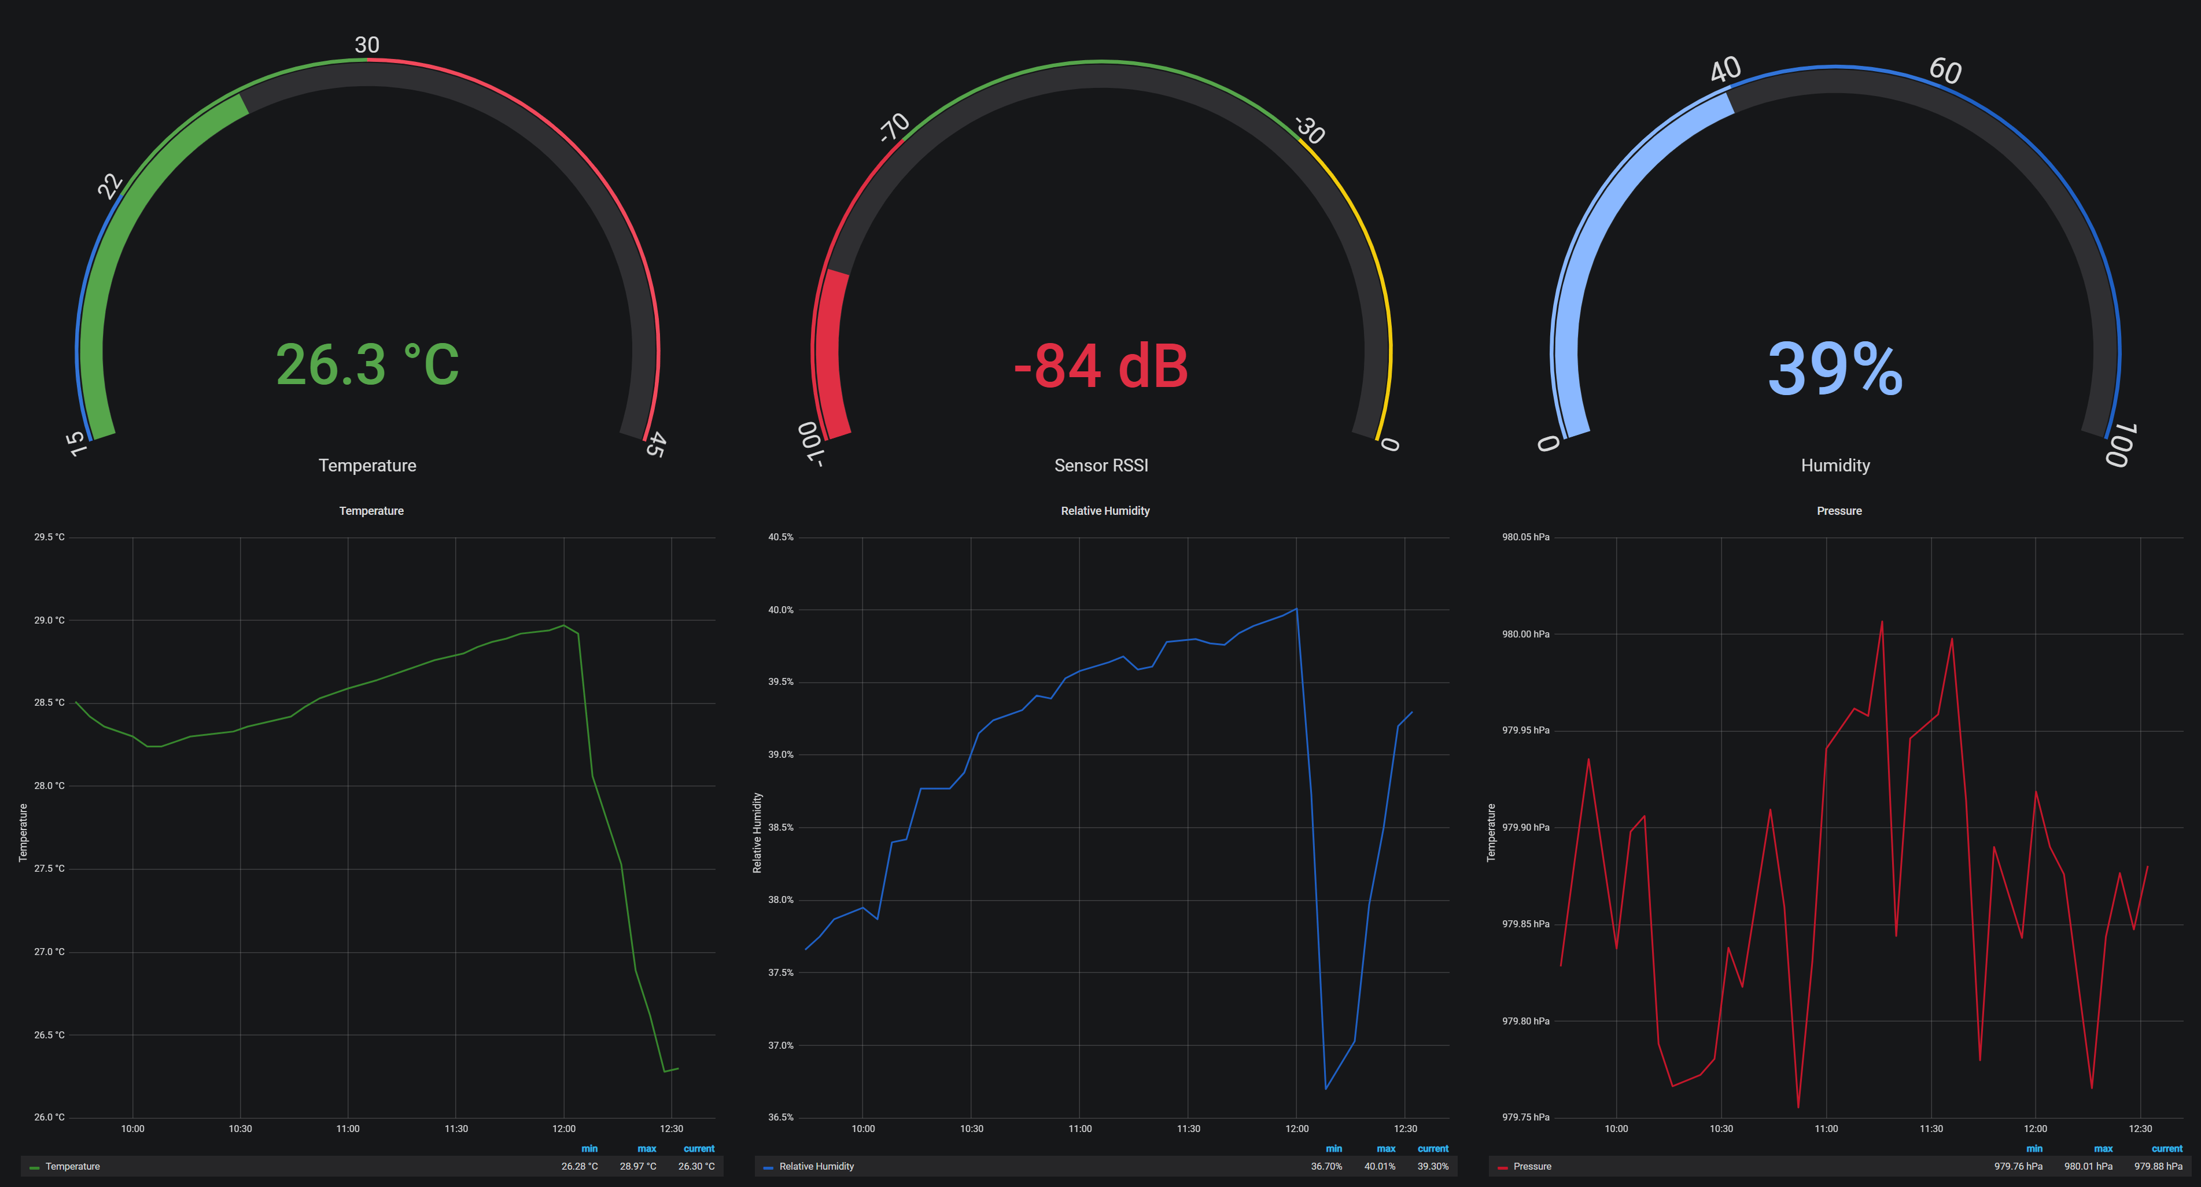
Task: Click the Temperature gauge value 26.3 °C
Action: [x=367, y=366]
